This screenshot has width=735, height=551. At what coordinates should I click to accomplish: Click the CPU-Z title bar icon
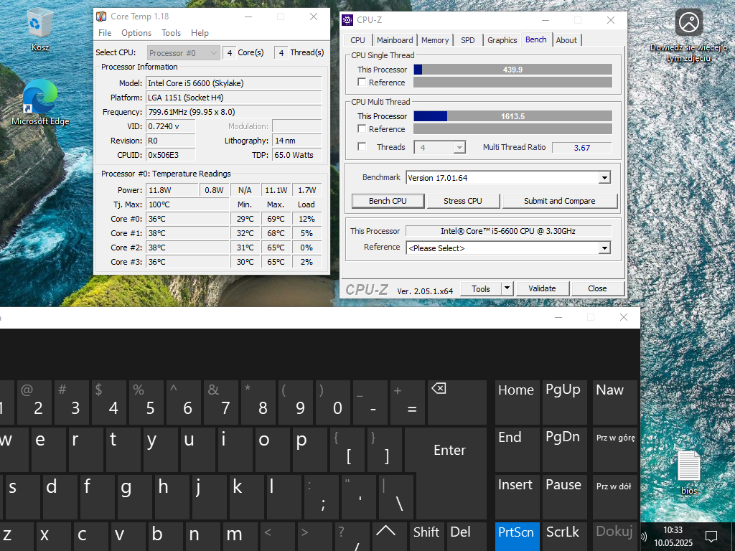coord(347,20)
